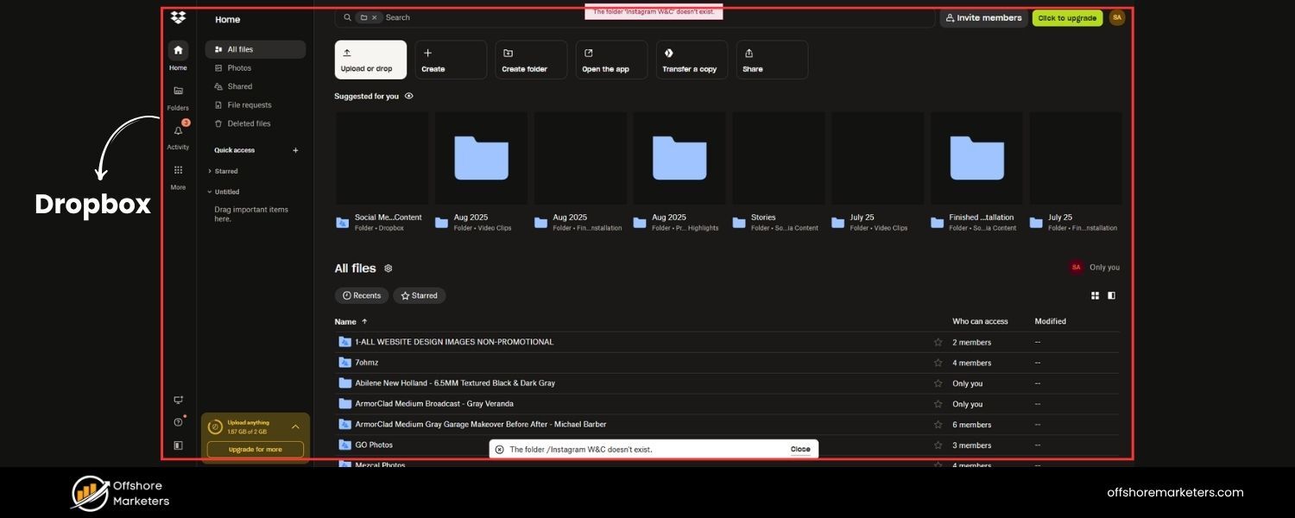
Task: Switch All files to grid view
Action: (1094, 294)
